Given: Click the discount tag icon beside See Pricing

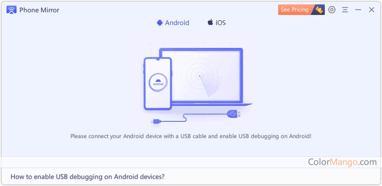Looking at the screenshot, I should coord(319,10).
